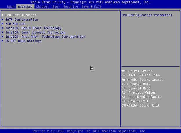Click the arrow next to H/W Monitor
The width and height of the screenshot is (181, 133).
point(3,24)
